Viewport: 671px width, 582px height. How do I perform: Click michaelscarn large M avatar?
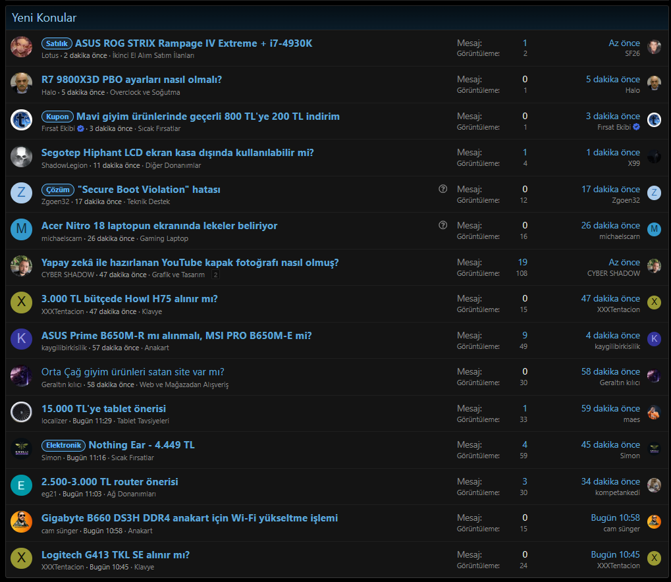coord(21,230)
